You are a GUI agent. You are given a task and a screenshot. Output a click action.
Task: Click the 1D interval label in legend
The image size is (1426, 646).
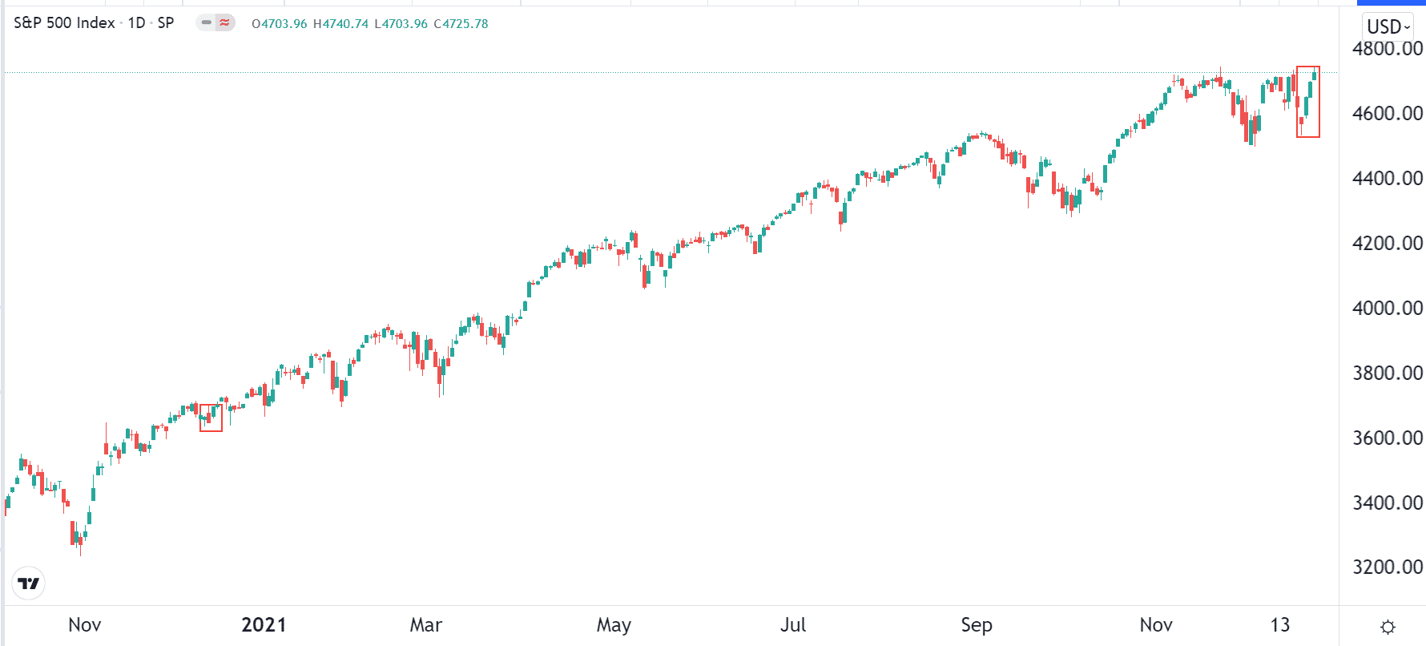pos(136,23)
